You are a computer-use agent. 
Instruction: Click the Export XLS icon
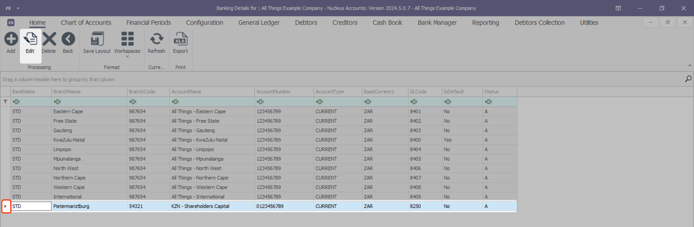[x=180, y=39]
